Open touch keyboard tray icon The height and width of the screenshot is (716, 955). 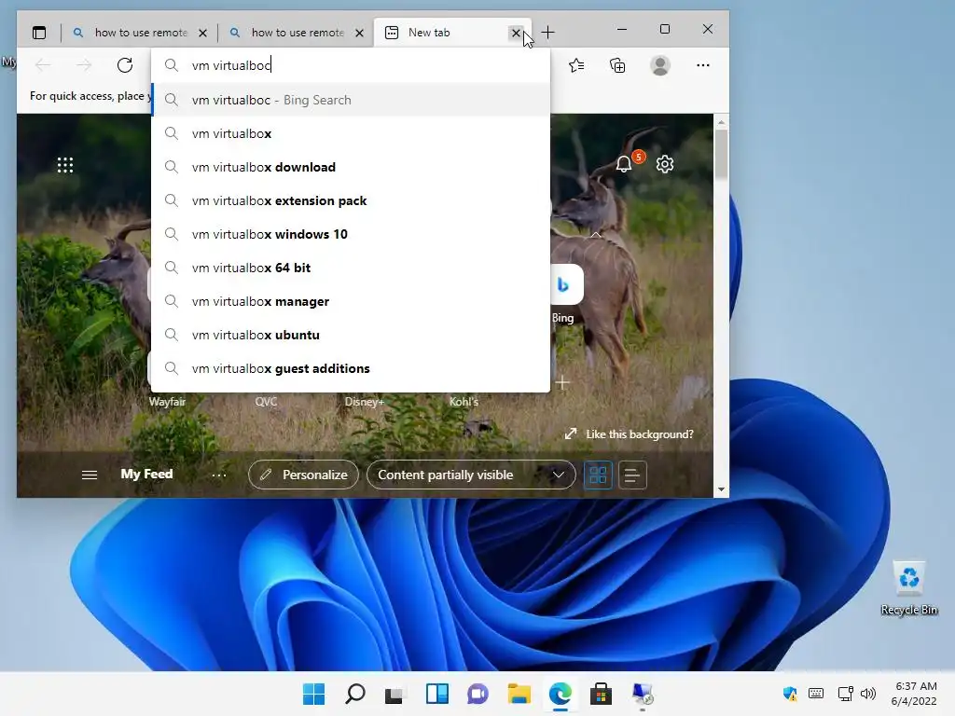pos(816,694)
